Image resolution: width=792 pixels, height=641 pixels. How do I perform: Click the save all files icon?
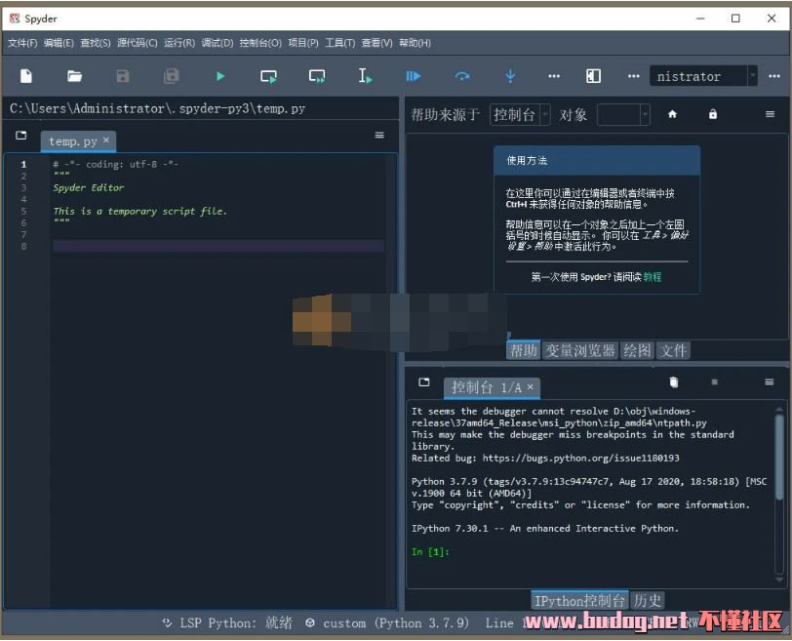[x=172, y=76]
